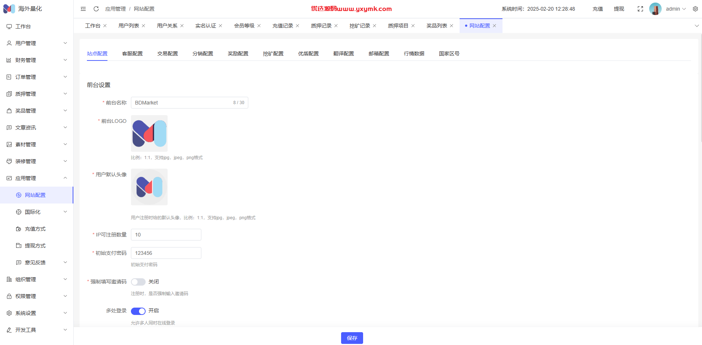Image resolution: width=702 pixels, height=345 pixels.
Task: Close the 奖品列表 tab
Action: [x=451, y=26]
